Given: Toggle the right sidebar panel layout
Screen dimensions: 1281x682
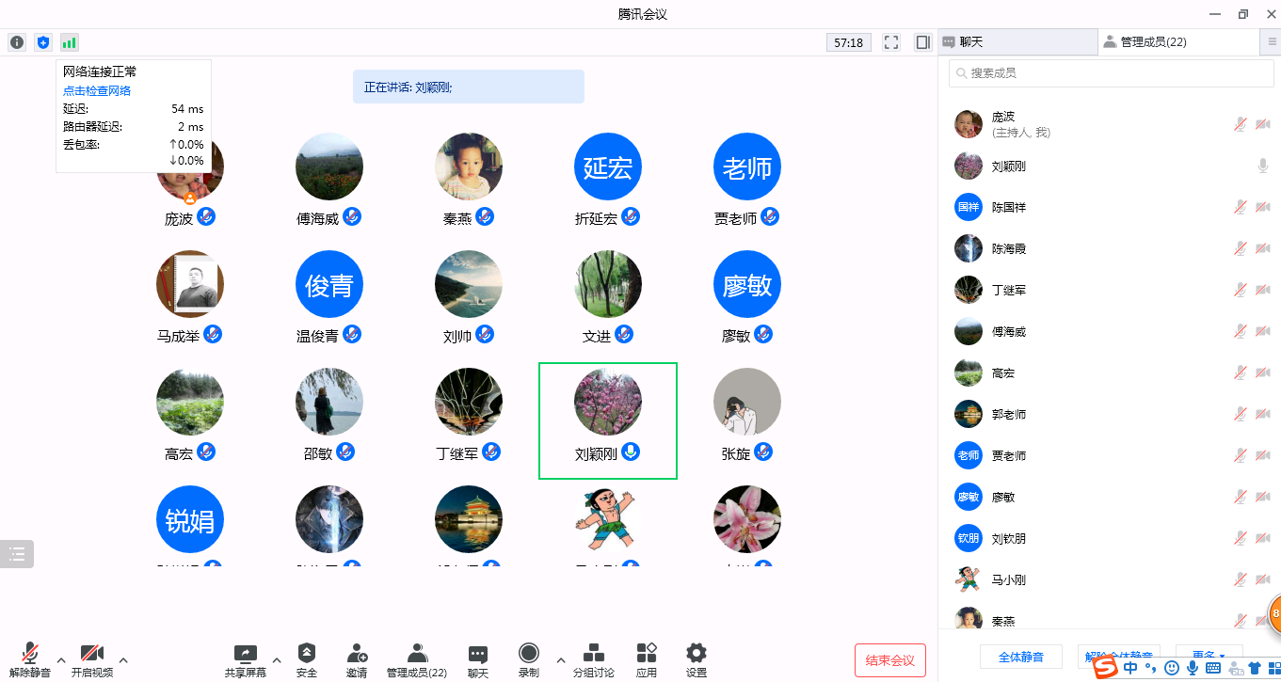Looking at the screenshot, I should tap(923, 42).
